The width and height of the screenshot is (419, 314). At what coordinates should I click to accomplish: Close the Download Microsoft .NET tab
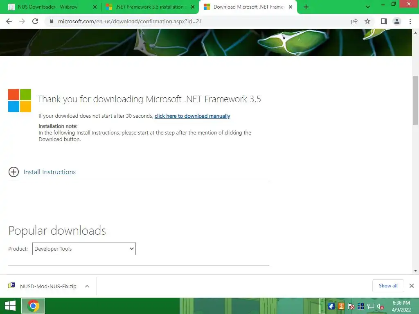click(291, 7)
